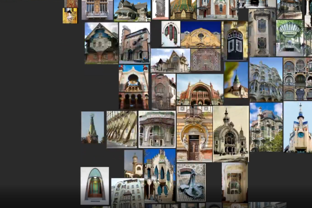Select the white facade with blue gothic windows

tap(159, 175)
